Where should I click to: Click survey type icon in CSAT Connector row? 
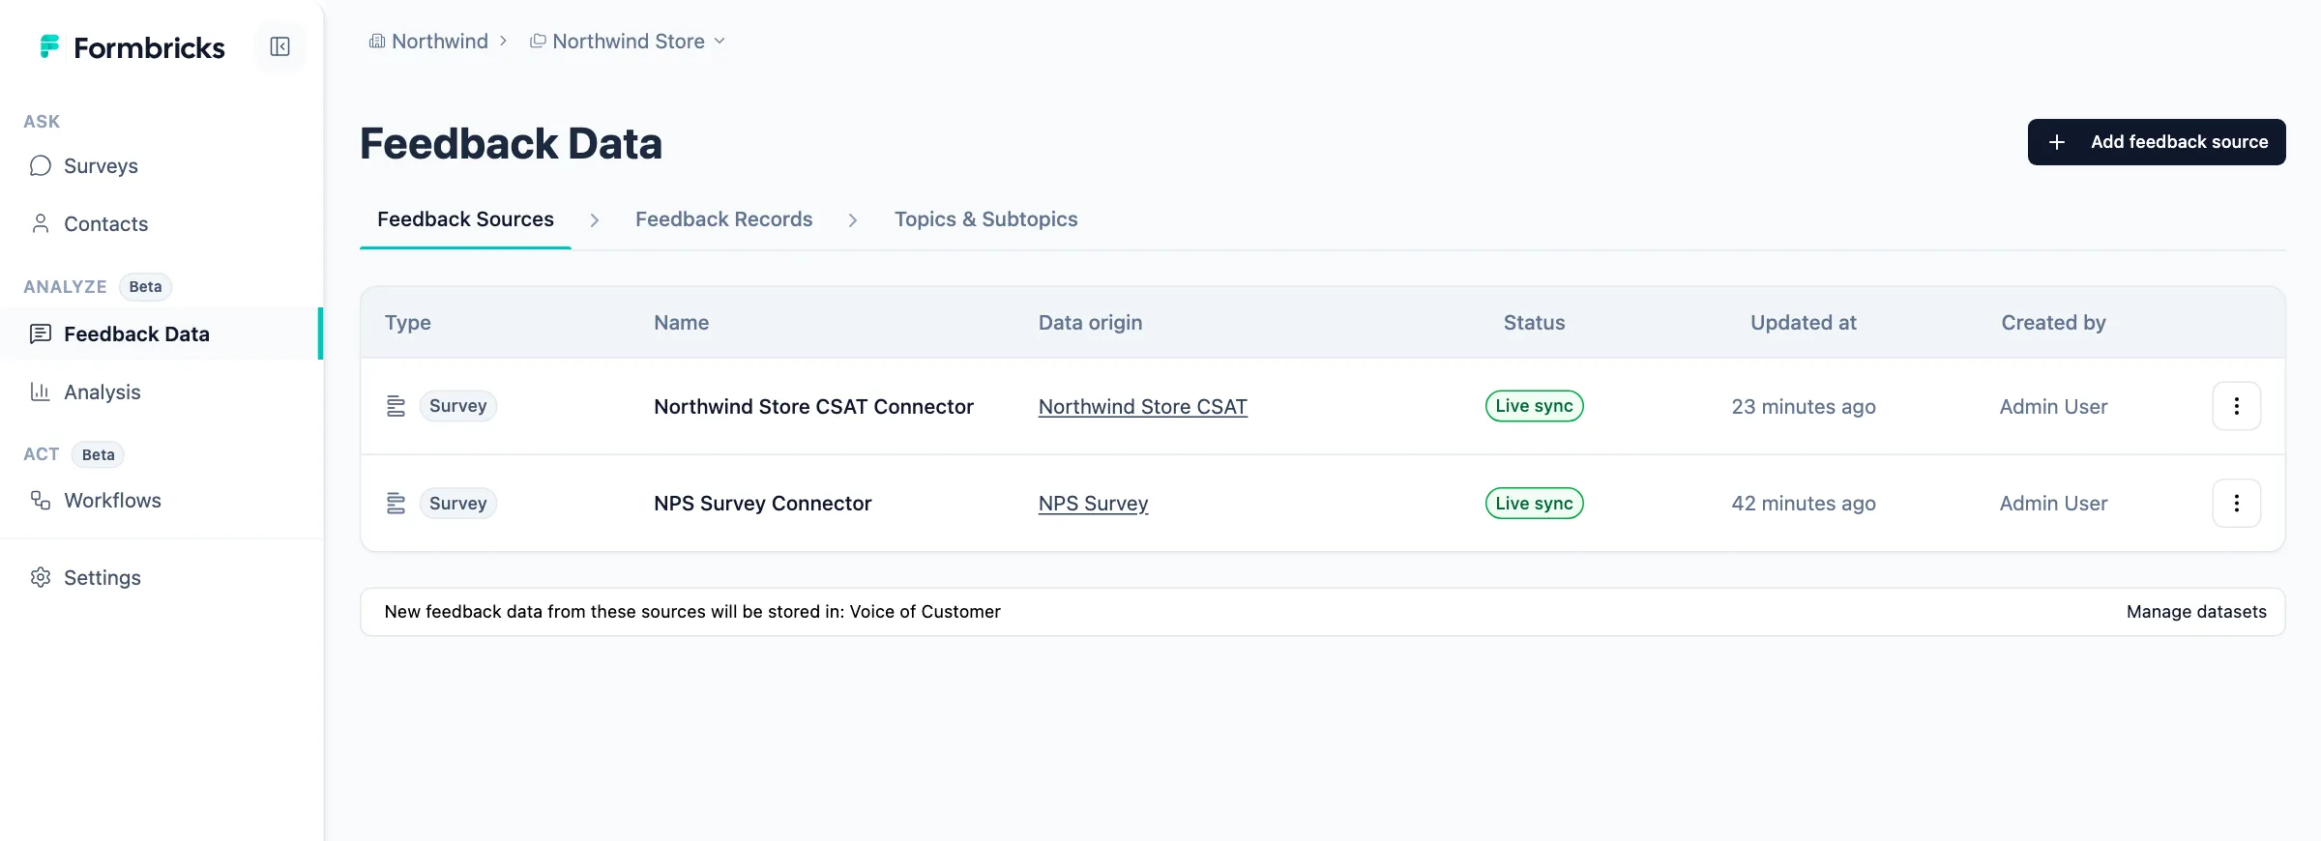[x=396, y=406]
